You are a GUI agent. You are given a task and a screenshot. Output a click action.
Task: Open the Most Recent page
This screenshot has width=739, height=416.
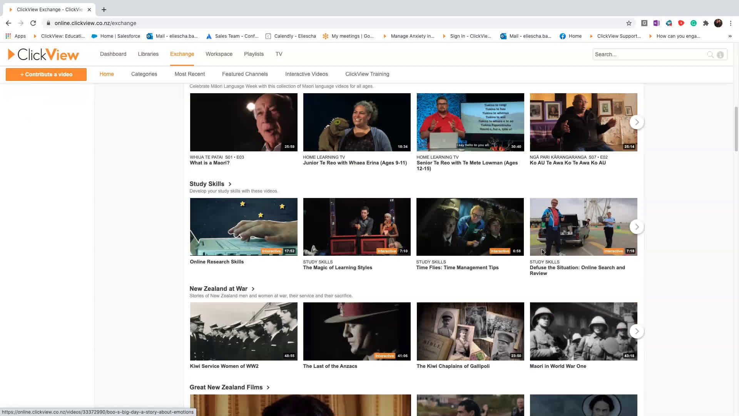[x=189, y=74]
